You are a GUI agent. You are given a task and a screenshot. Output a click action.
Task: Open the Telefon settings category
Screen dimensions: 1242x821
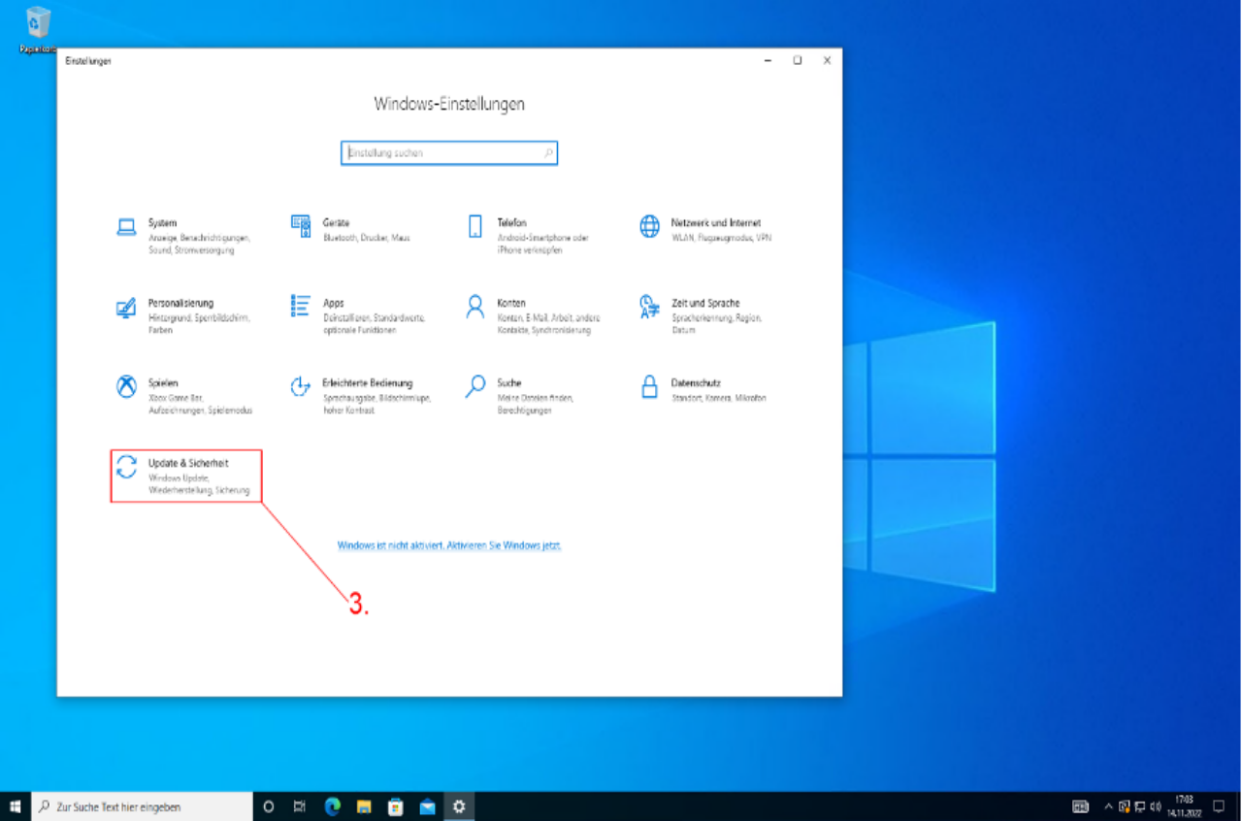coord(511,223)
